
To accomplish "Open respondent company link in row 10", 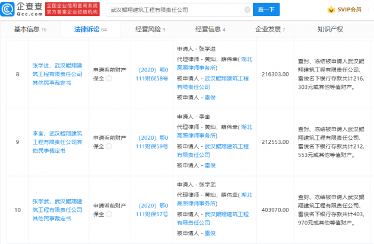I will 213,219.
